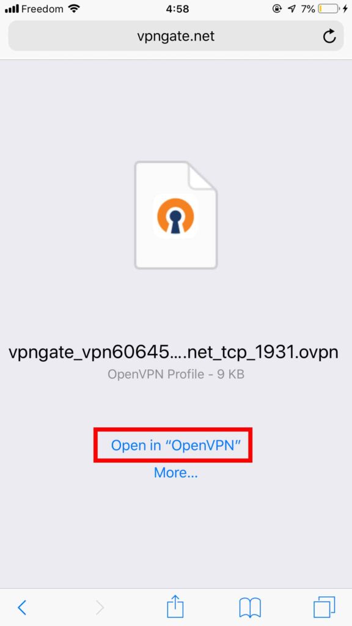352x626 pixels.
Task: Tap the file document thumbnail
Action: pyautogui.click(x=175, y=215)
